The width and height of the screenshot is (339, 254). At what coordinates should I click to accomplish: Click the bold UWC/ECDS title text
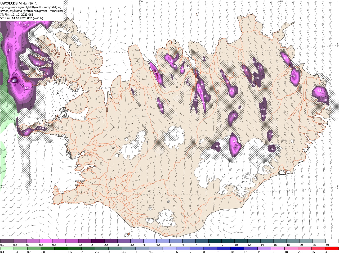click(9, 3)
